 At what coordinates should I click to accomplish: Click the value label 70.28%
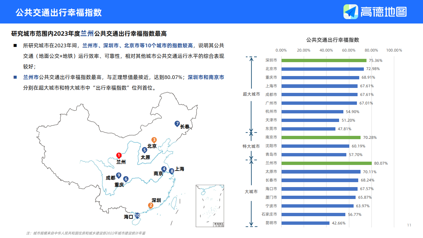click(x=370, y=138)
